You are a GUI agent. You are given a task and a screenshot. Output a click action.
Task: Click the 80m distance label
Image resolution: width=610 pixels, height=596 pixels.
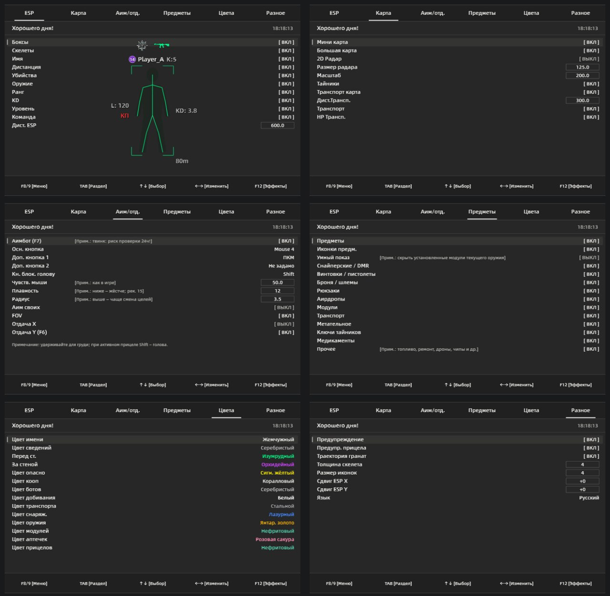182,161
